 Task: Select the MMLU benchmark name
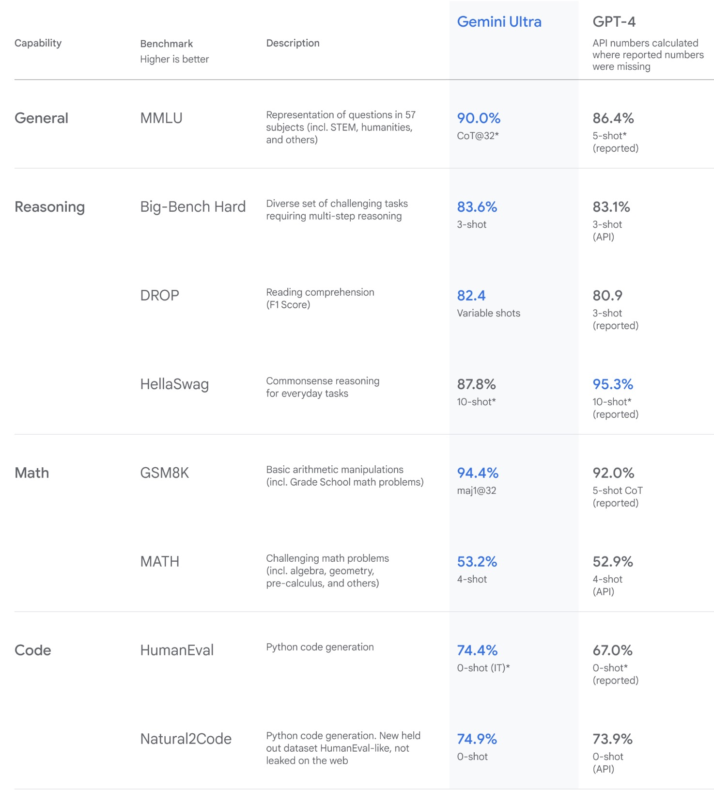click(161, 118)
